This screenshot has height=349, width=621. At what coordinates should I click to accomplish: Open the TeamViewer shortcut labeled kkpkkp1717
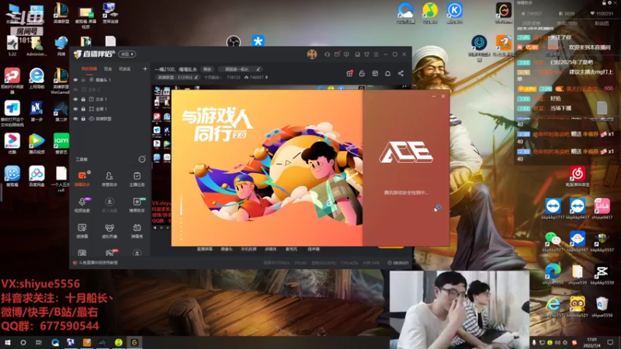click(x=553, y=209)
